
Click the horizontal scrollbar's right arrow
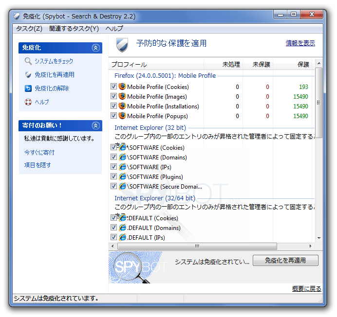coord(310,246)
